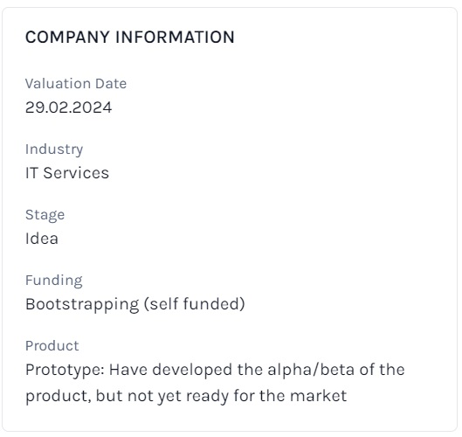Click the word 'Bootstrapping'
This screenshot has height=437, width=462.
click(x=82, y=305)
